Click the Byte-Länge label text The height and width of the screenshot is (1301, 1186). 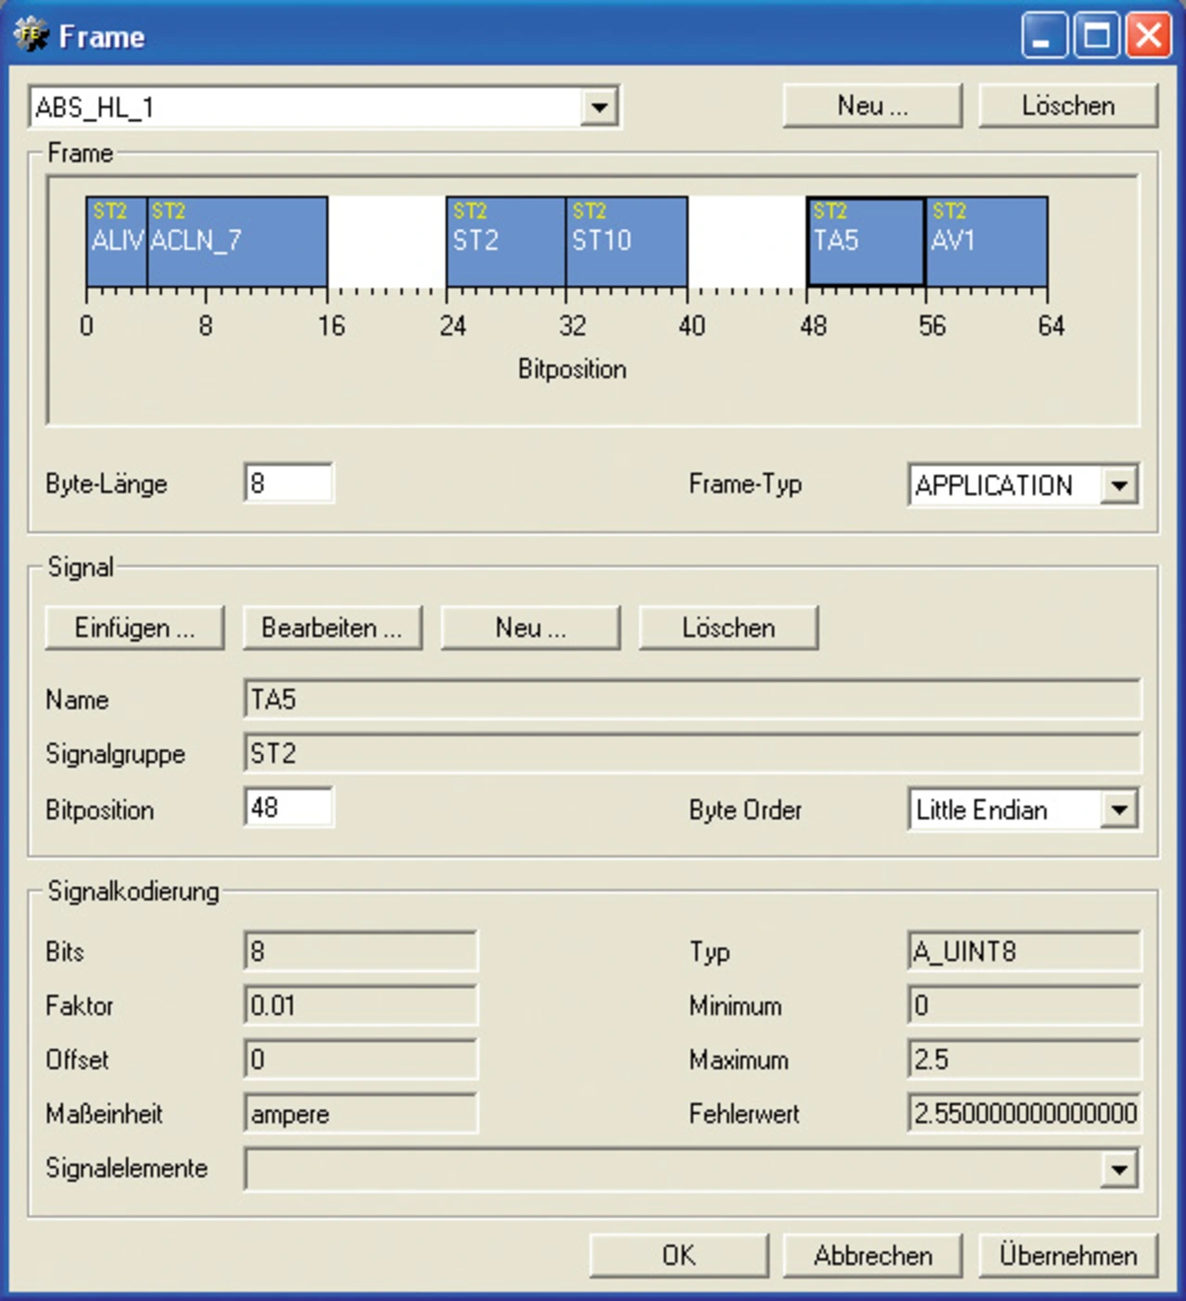point(107,484)
